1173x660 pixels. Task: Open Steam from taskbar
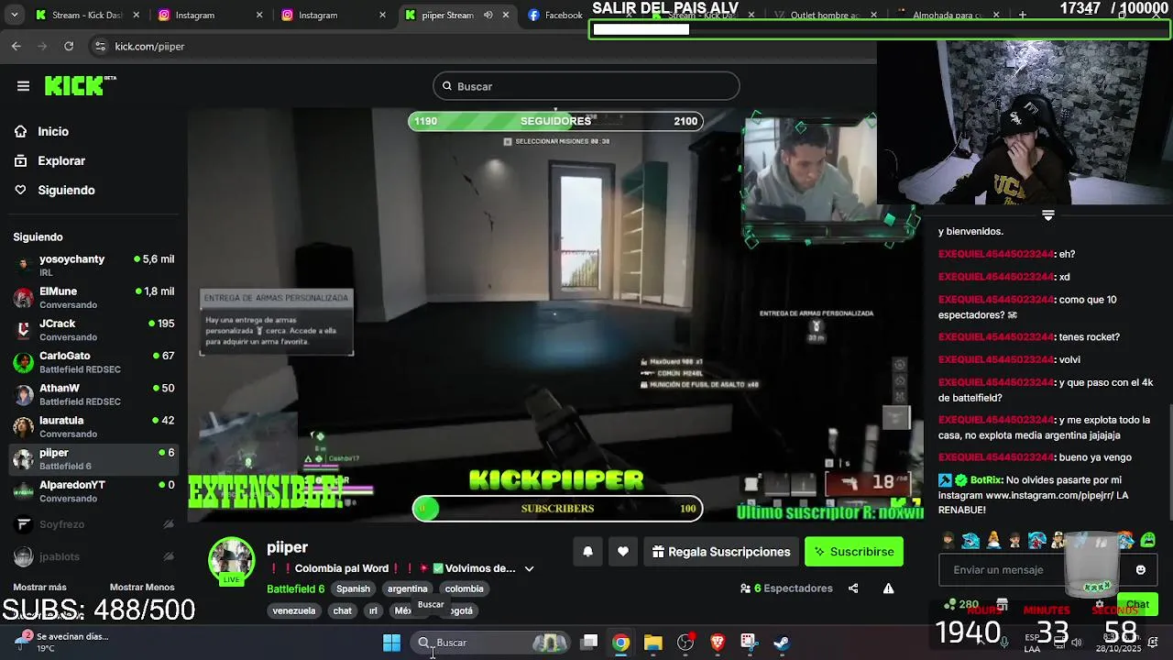coord(781,643)
